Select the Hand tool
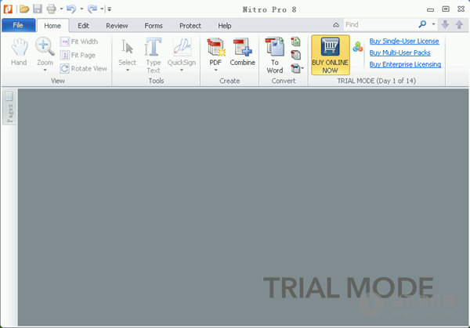Image resolution: width=470 pixels, height=328 pixels. (19, 52)
